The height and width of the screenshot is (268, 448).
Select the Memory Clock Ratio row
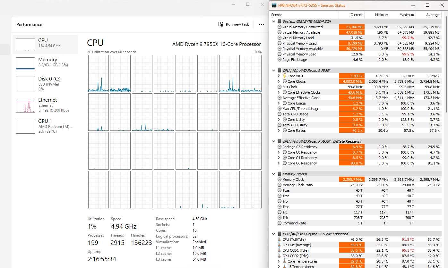coord(356,185)
